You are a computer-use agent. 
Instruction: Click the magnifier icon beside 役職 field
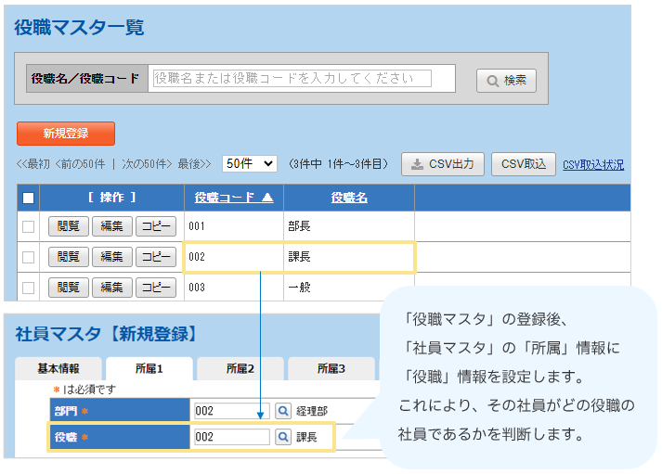click(283, 436)
